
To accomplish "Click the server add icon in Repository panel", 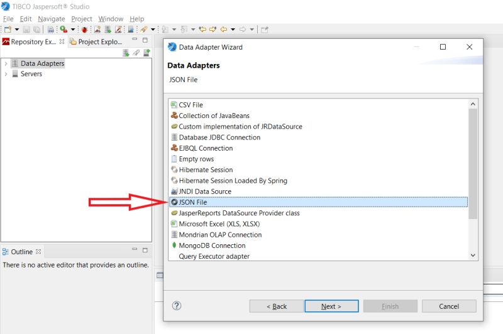I will click(146, 53).
